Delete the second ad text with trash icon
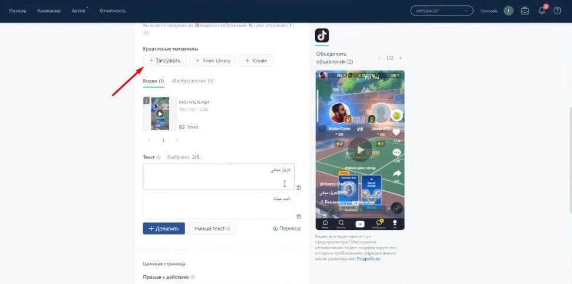The width and height of the screenshot is (572, 284). pyautogui.click(x=299, y=216)
